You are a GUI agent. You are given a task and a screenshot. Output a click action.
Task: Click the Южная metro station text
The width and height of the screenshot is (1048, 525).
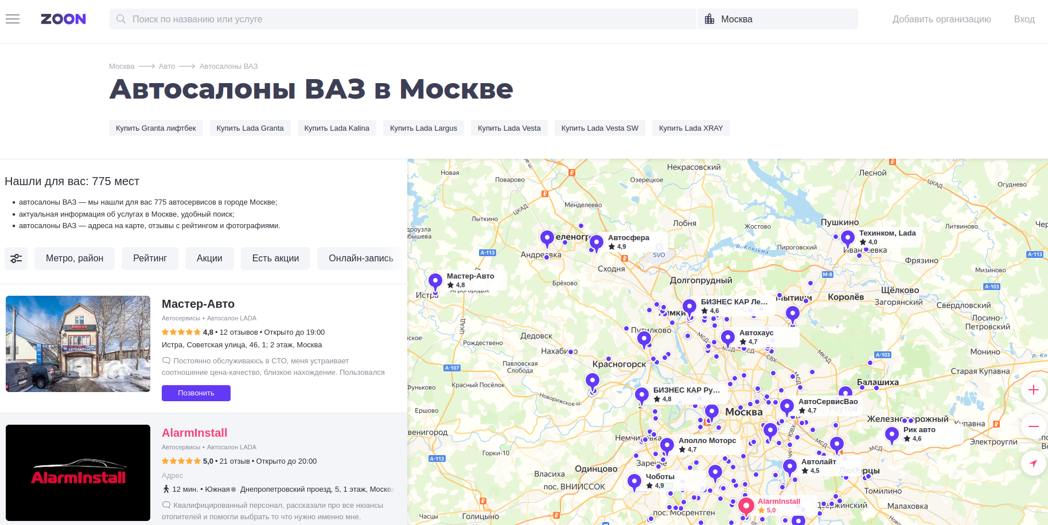tap(217, 489)
